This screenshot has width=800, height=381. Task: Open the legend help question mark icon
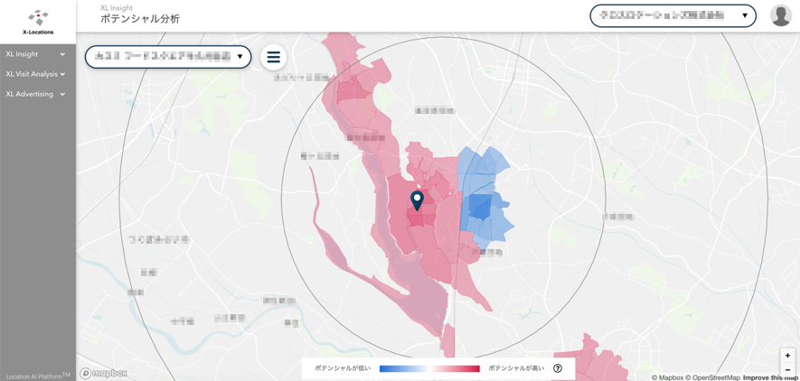(558, 368)
